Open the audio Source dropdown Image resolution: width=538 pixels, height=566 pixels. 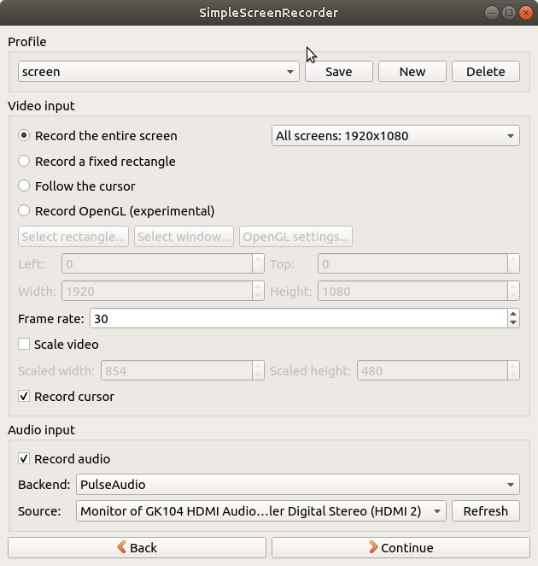click(260, 511)
